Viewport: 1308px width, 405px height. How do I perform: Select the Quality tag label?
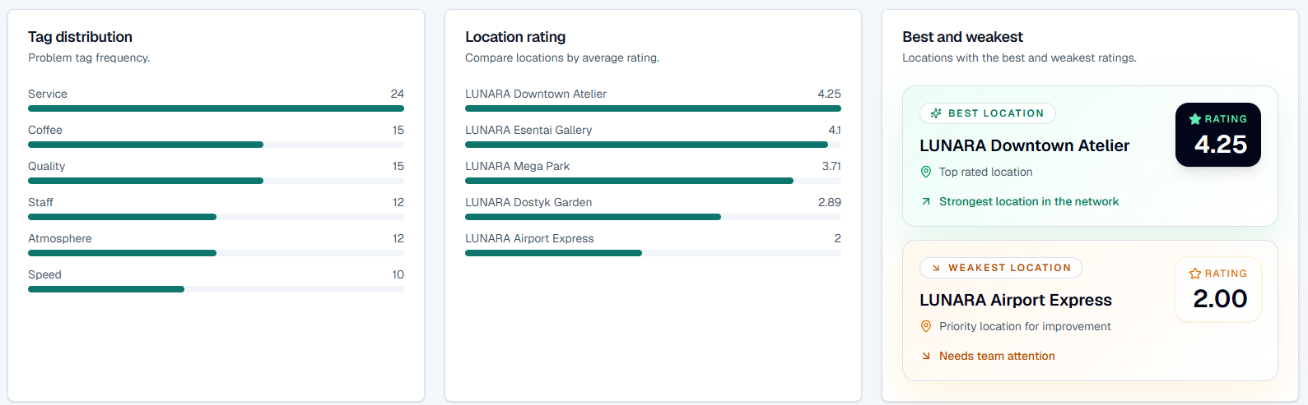click(x=47, y=166)
